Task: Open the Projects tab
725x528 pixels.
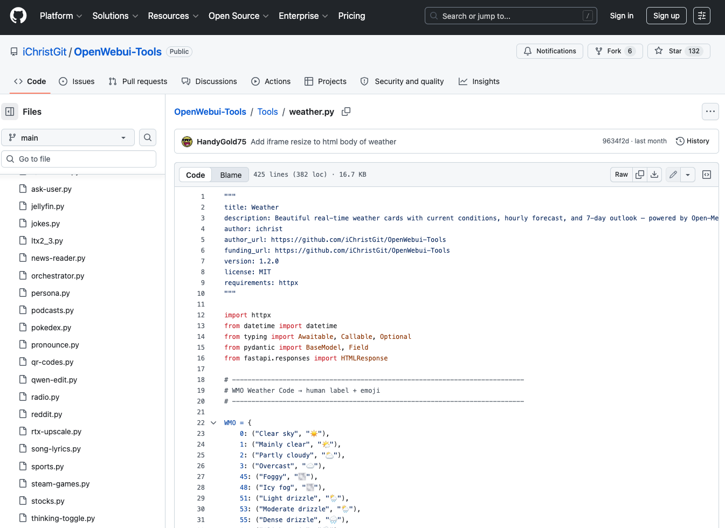Action: click(x=326, y=81)
